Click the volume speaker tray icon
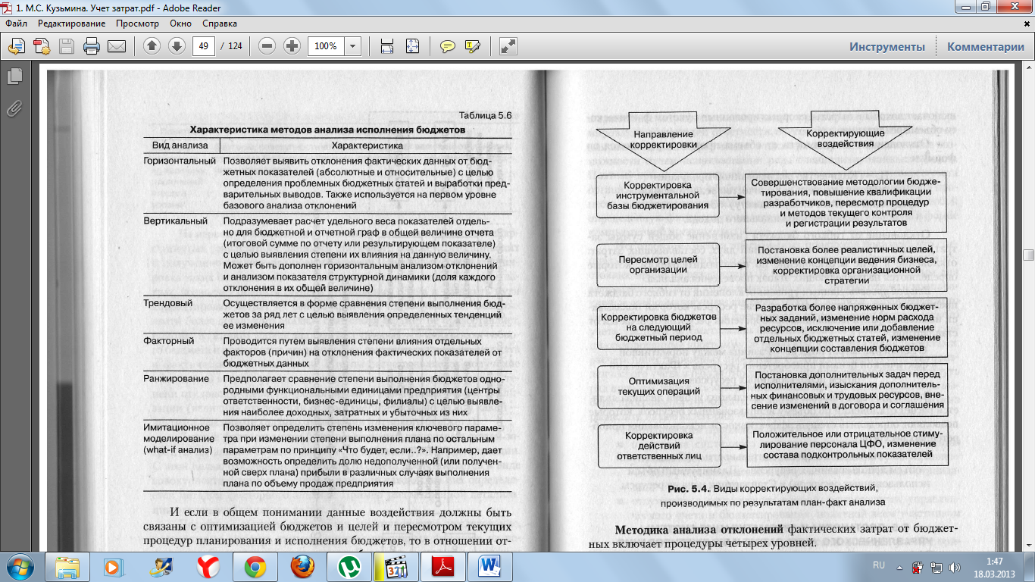Viewport: 1035px width, 582px height. point(955,566)
